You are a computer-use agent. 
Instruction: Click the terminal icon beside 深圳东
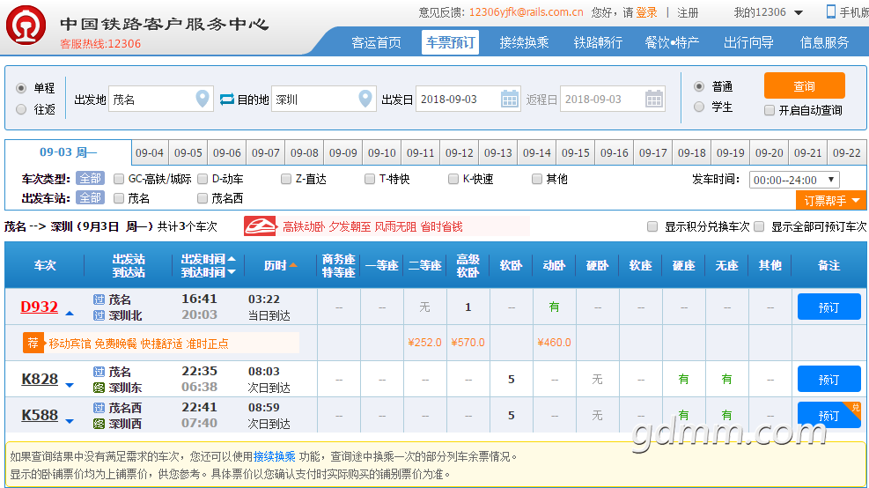pyautogui.click(x=99, y=388)
